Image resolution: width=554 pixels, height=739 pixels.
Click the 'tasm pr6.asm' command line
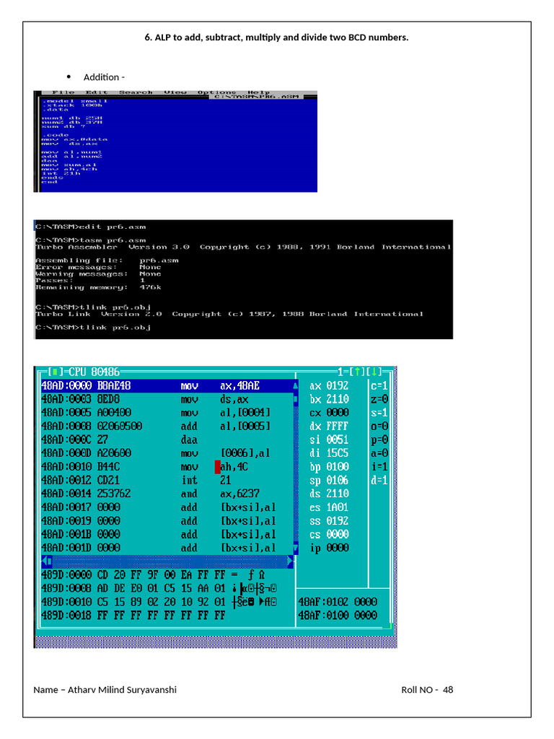[x=91, y=240]
